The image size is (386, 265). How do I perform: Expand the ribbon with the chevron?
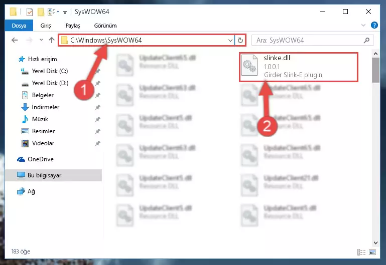[x=363, y=25]
